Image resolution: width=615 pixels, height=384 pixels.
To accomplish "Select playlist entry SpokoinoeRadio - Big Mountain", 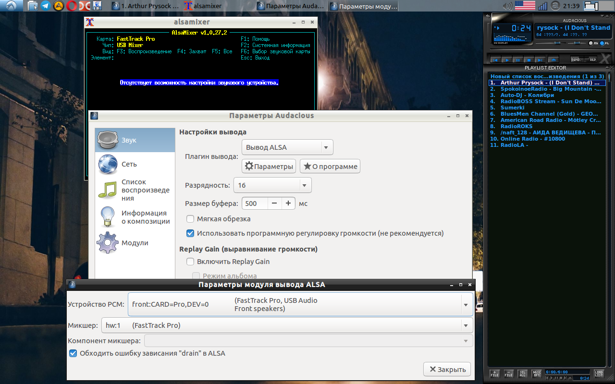I will (547, 89).
